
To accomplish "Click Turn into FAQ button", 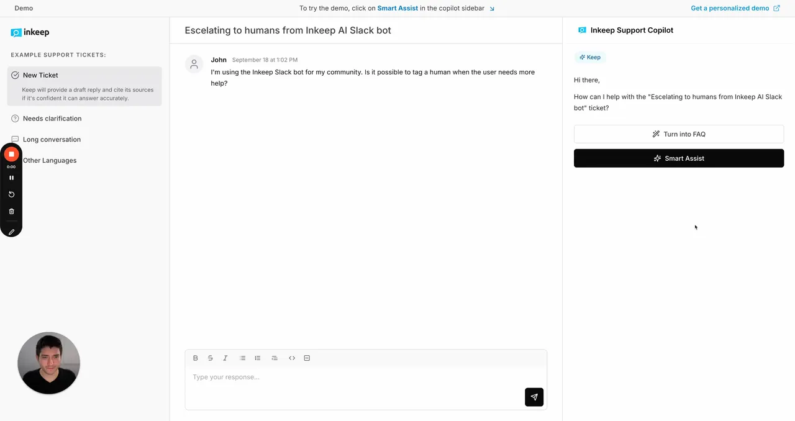I will pos(679,134).
